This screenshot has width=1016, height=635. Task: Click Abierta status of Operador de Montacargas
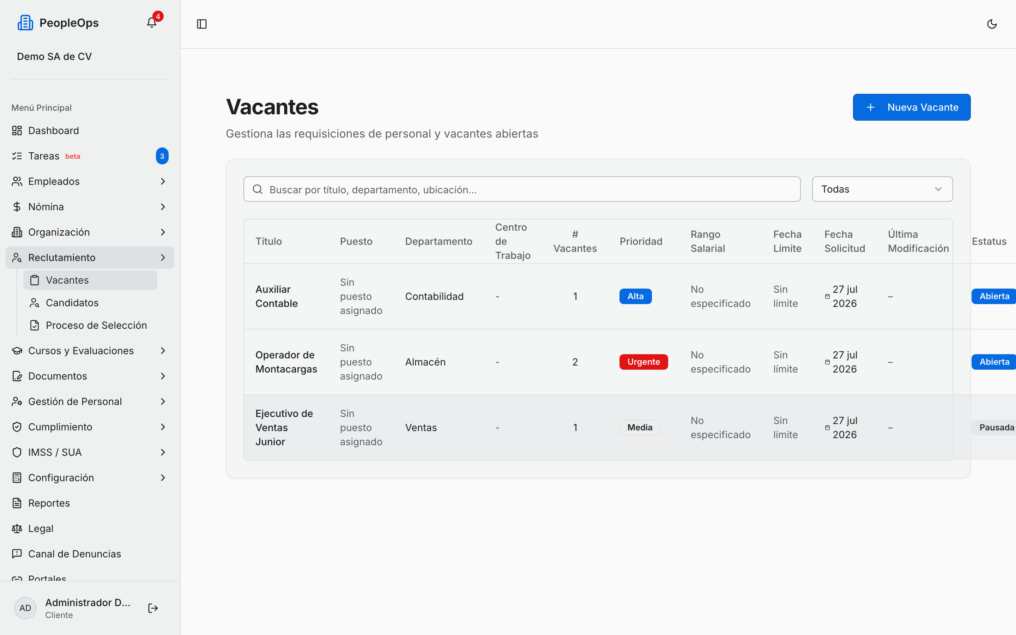(x=993, y=362)
